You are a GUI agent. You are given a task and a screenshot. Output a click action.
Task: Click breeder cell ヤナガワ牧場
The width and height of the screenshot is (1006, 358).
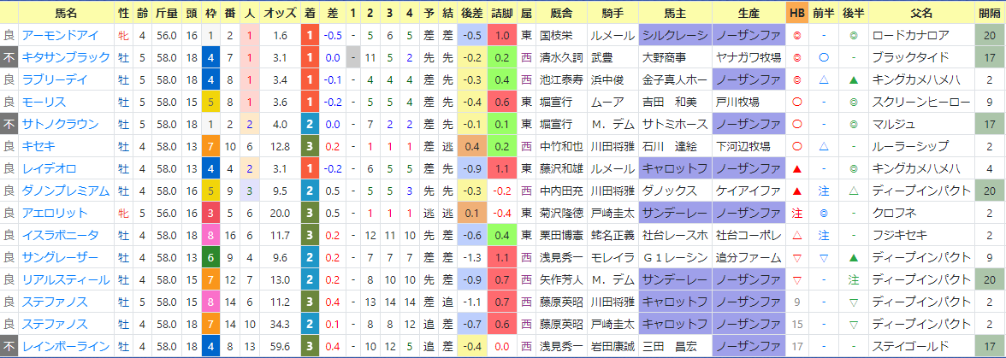[x=748, y=57]
